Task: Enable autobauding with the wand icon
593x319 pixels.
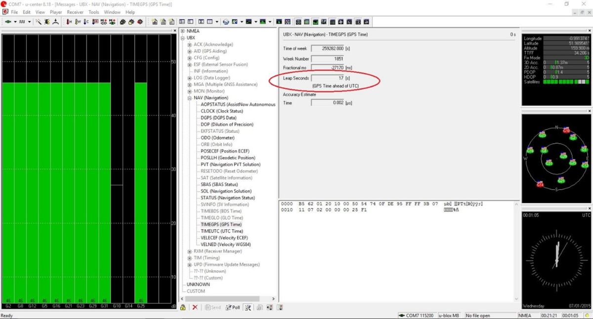Action: coord(39,22)
